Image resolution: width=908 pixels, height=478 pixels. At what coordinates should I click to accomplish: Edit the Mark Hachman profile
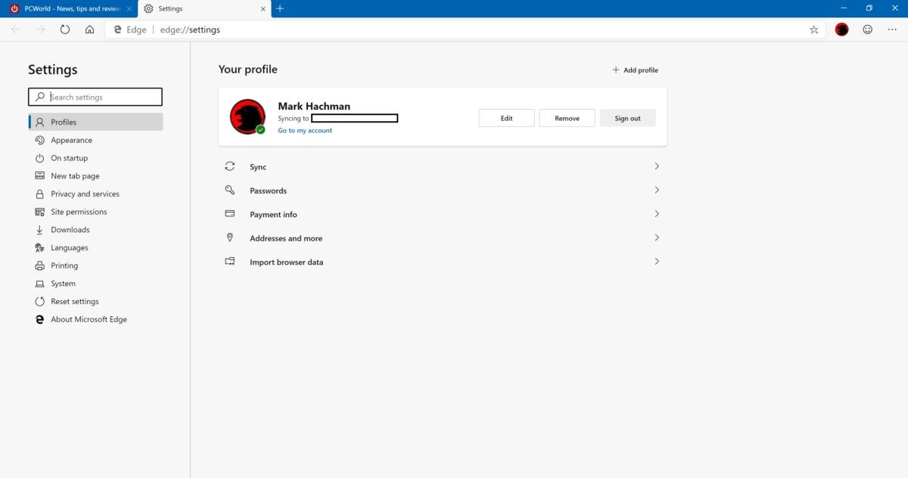coord(506,118)
